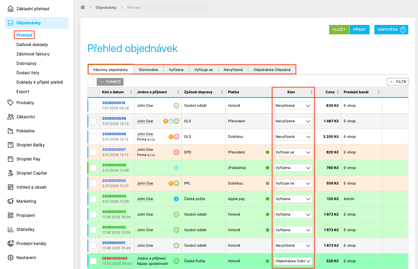This screenshot has height=269, width=418.
Task: Click smiley icon for order 2026000010
Action: tap(176, 106)
